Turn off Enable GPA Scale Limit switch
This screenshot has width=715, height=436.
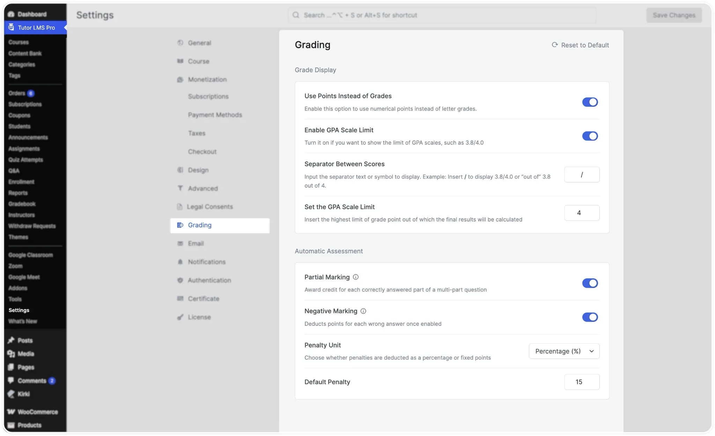click(590, 136)
